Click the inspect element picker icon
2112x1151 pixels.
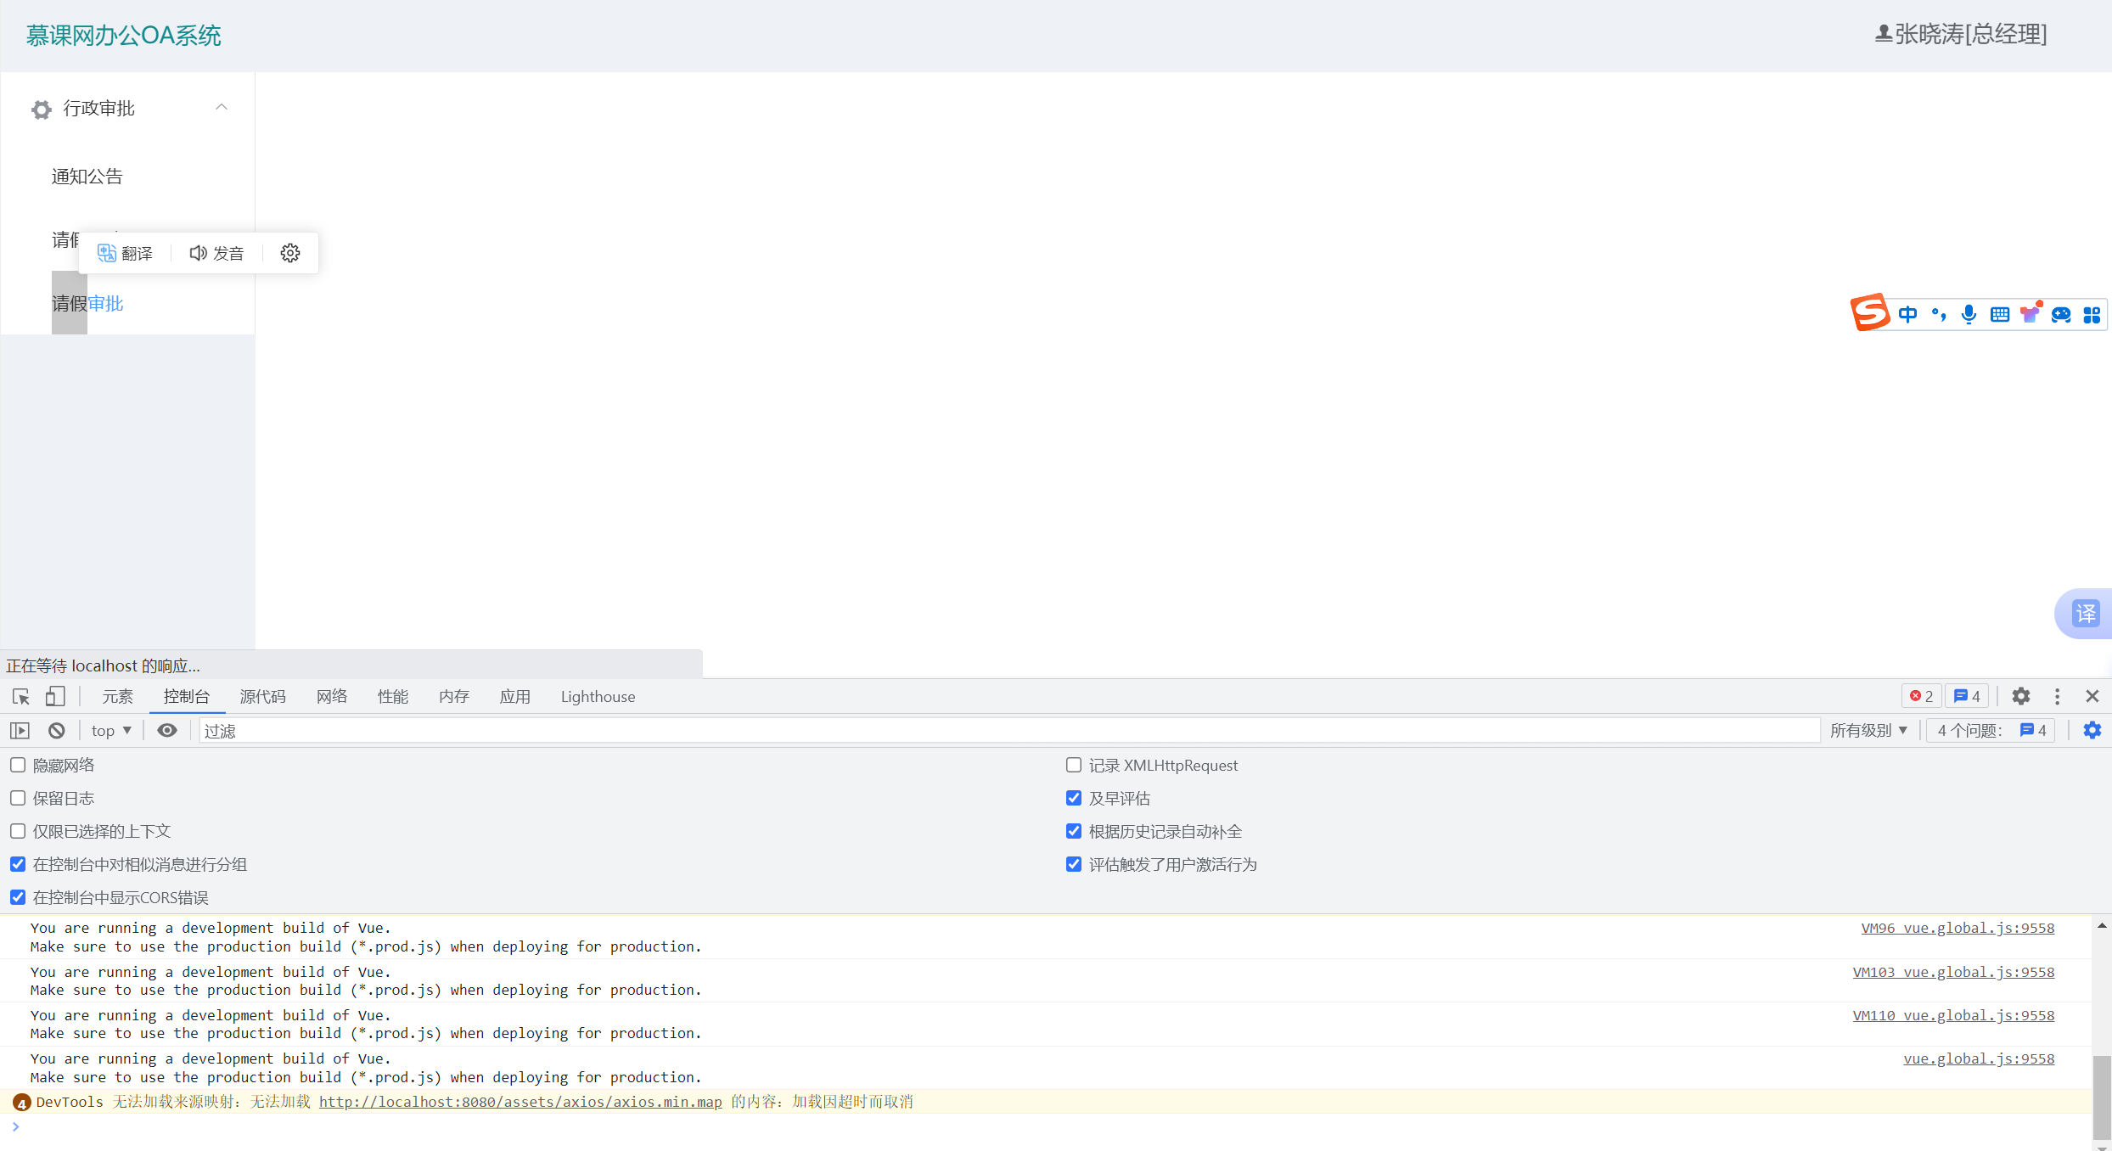tap(21, 697)
